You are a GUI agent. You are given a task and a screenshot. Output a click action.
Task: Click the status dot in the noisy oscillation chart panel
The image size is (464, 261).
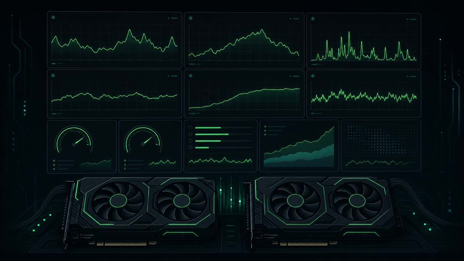click(x=313, y=76)
